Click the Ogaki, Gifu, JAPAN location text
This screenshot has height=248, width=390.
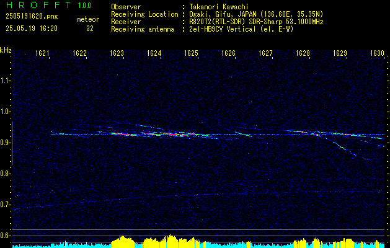(x=256, y=14)
